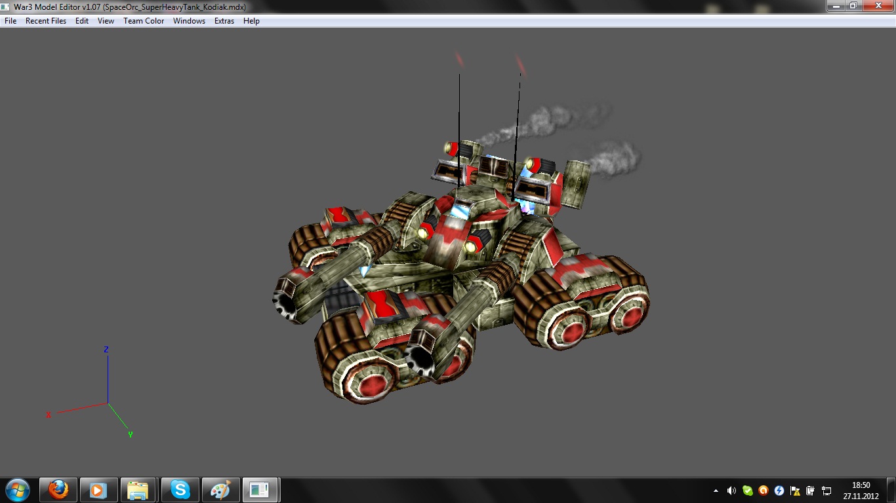Open Skype from the taskbar

coord(180,490)
